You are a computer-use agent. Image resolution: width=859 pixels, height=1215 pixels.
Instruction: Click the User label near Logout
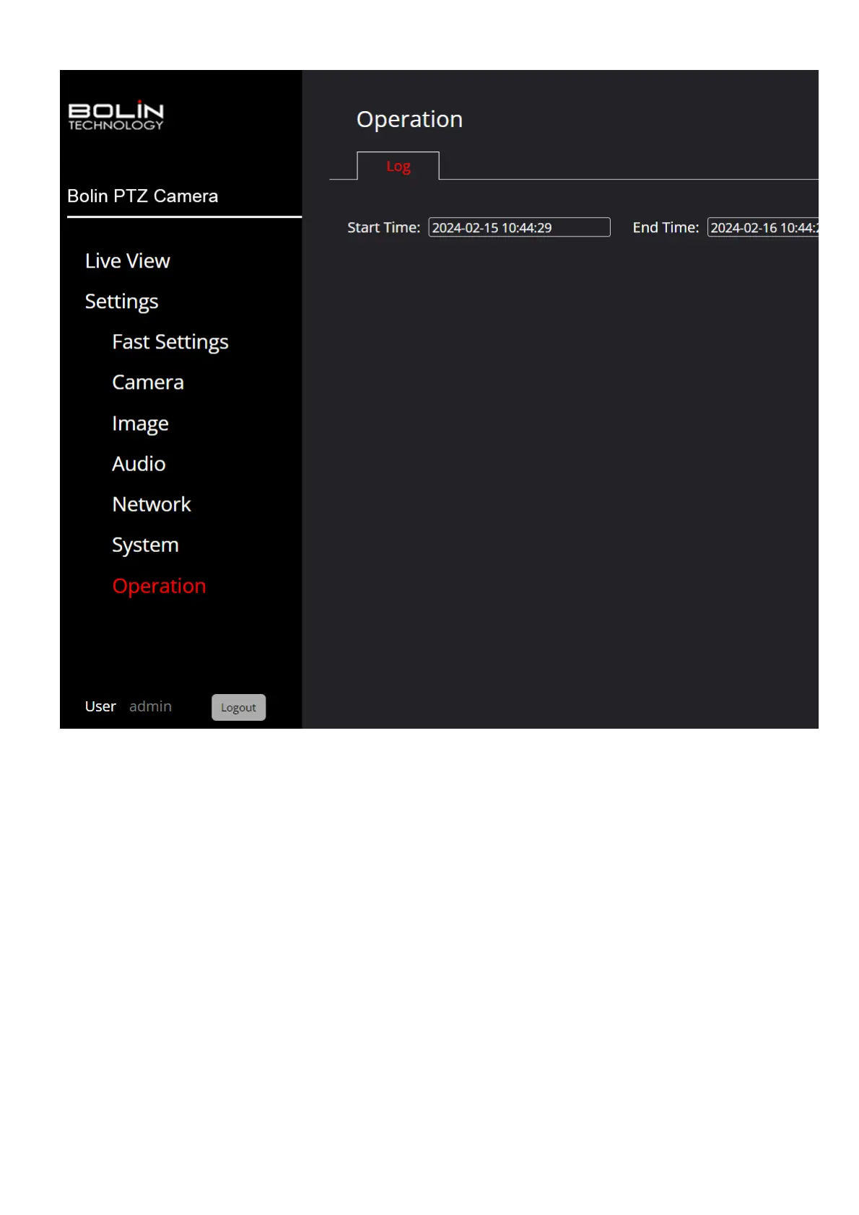100,706
